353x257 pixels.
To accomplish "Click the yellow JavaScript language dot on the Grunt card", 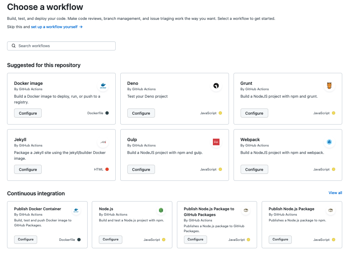I will click(333, 113).
